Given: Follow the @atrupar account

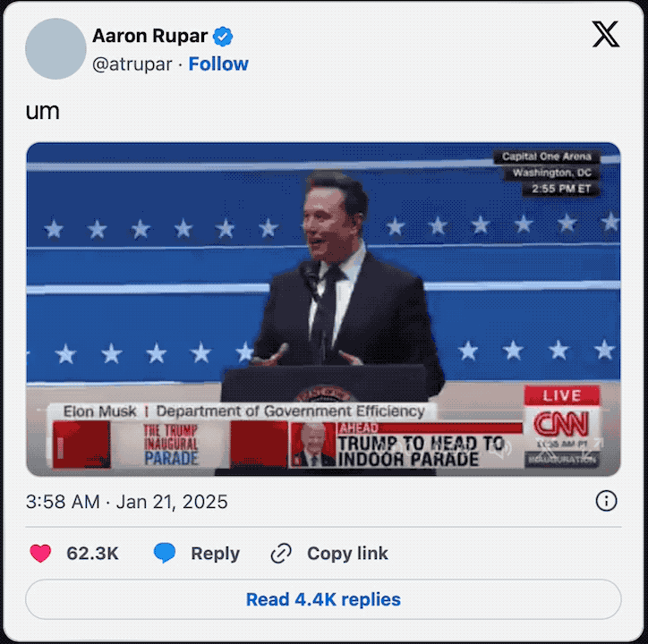Looking at the screenshot, I should [x=218, y=64].
